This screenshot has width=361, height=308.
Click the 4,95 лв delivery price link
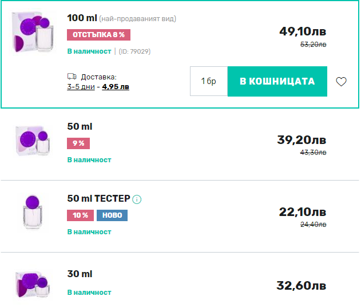point(116,87)
